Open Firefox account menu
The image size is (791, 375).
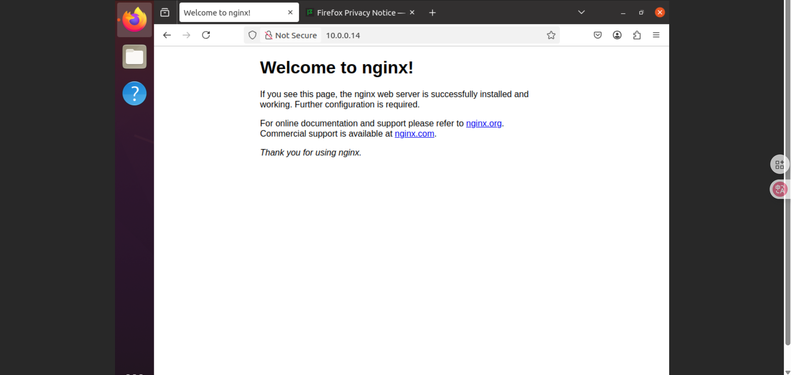point(617,35)
